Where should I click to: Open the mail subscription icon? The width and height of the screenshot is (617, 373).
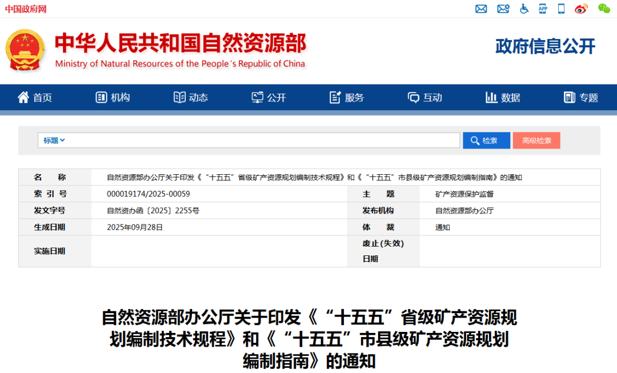[x=503, y=9]
